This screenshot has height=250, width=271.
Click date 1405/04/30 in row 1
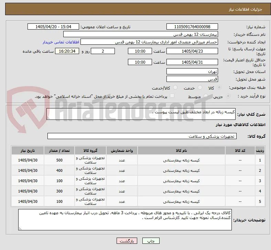pyautogui.click(x=28, y=160)
